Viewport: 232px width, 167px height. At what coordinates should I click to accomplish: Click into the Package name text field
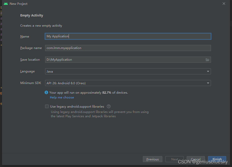click(x=128, y=48)
